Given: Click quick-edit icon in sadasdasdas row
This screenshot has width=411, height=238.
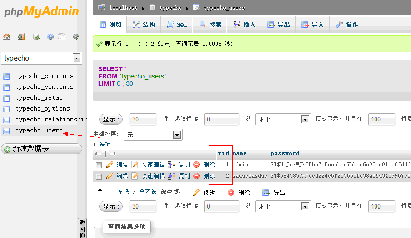Looking at the screenshot, I should (x=135, y=176).
